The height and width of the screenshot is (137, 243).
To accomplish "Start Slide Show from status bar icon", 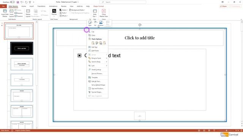I will (214, 131).
